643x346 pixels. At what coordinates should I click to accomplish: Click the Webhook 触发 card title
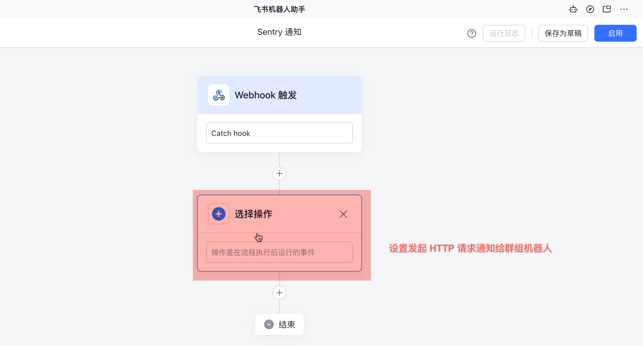tap(266, 95)
